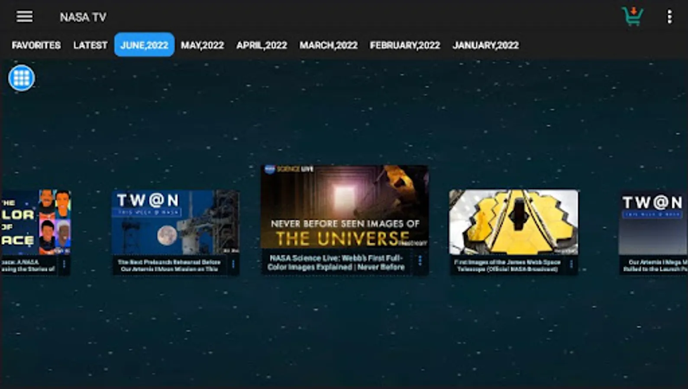Viewport: 688px width, 389px height.
Task: Open options for Best Prelaunch Rehearsal video
Action: [x=233, y=264]
